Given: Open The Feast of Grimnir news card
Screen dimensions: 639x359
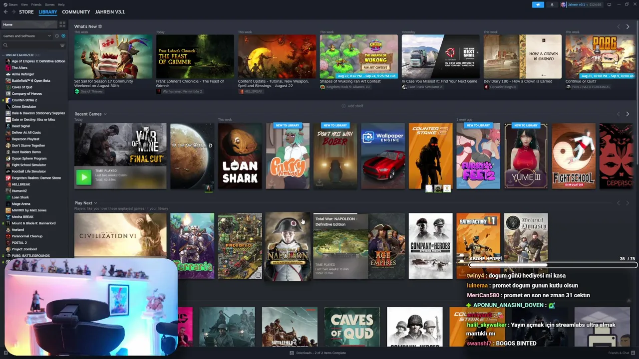Looking at the screenshot, I should (x=195, y=56).
